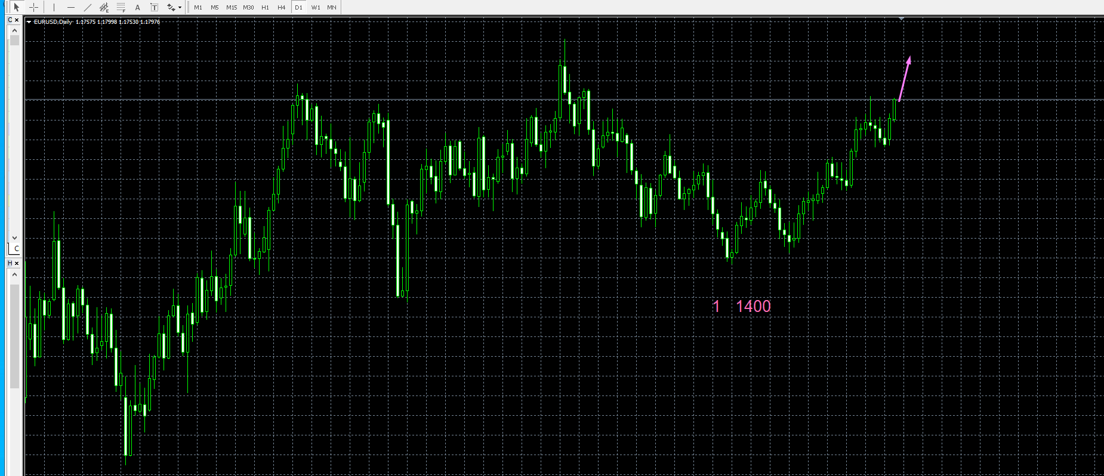
Task: Switch chart to H1 timeframe
Action: click(x=266, y=7)
